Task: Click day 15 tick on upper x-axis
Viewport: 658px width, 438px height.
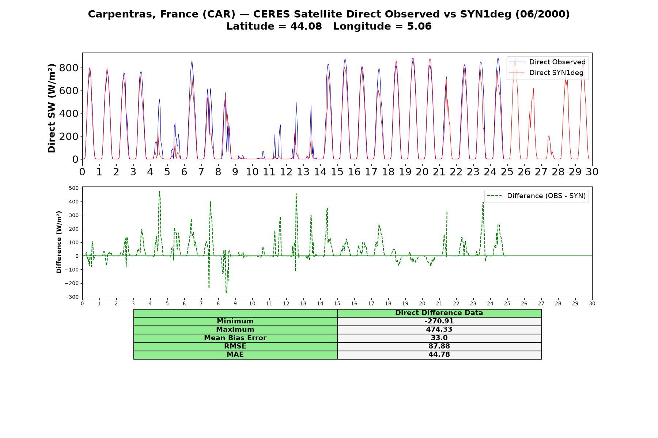Action: point(337,172)
